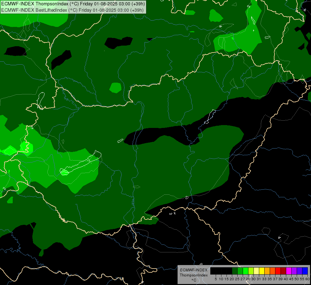Screen dimensions: 311x285
Task: Click the ThompsonIndex title line at top
Action: (x=73, y=4)
